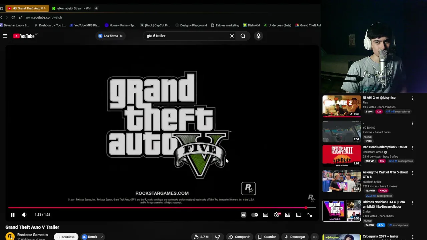Go back in browser history
The width and height of the screenshot is (427, 240).
coord(1,17)
